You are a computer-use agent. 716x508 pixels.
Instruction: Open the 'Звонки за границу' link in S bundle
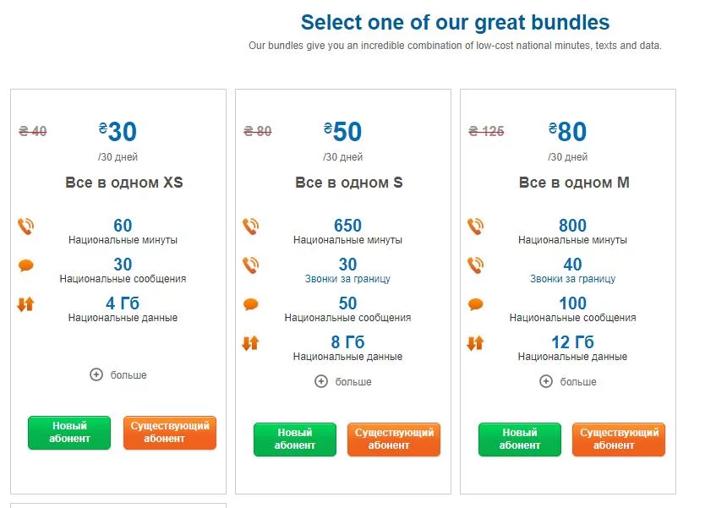click(347, 279)
